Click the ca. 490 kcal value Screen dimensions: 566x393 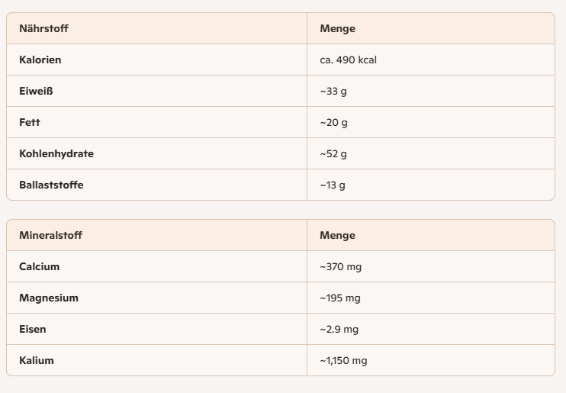(x=348, y=60)
